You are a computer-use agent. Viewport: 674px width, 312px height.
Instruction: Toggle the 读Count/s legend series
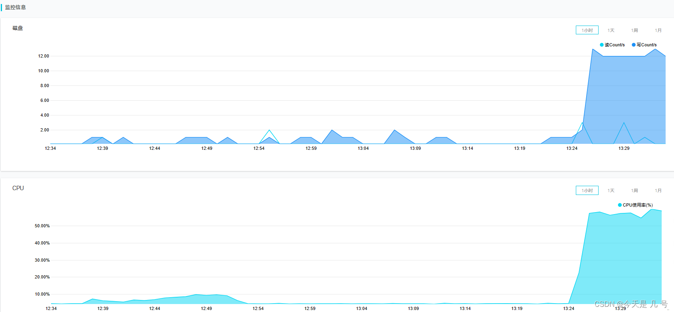[x=612, y=45]
